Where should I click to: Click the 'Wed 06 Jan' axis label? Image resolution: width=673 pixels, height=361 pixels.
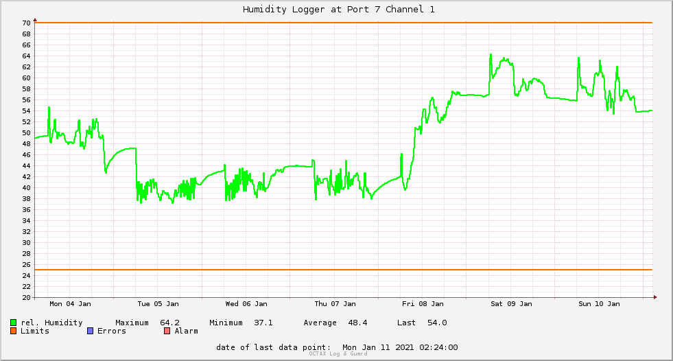(x=246, y=304)
